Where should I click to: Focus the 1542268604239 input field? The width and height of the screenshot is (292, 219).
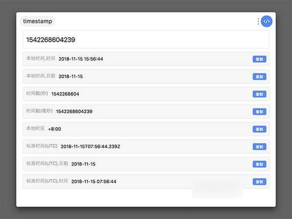pos(146,40)
